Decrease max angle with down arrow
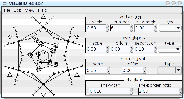This screenshot has width=184, height=99. pyautogui.click(x=156, y=30)
